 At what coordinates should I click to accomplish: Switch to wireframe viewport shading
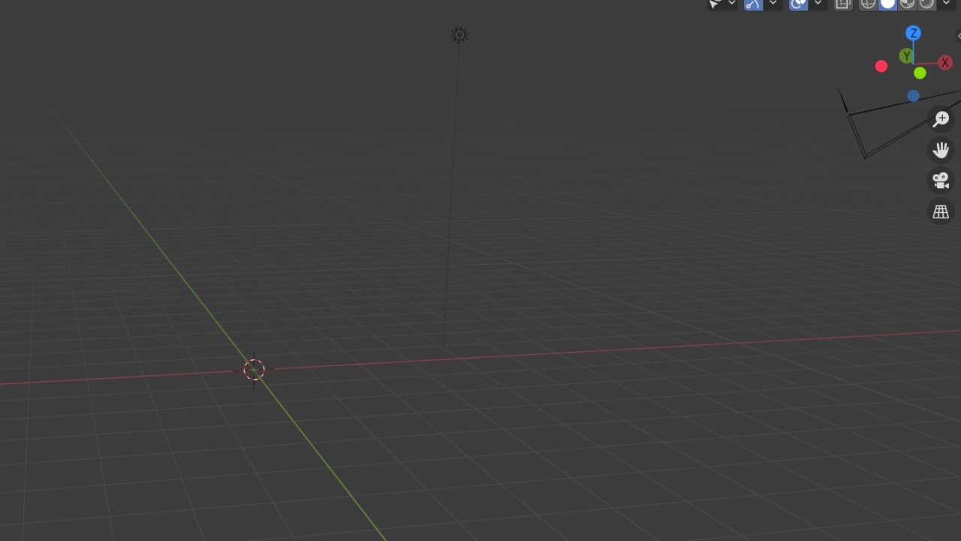(868, 4)
